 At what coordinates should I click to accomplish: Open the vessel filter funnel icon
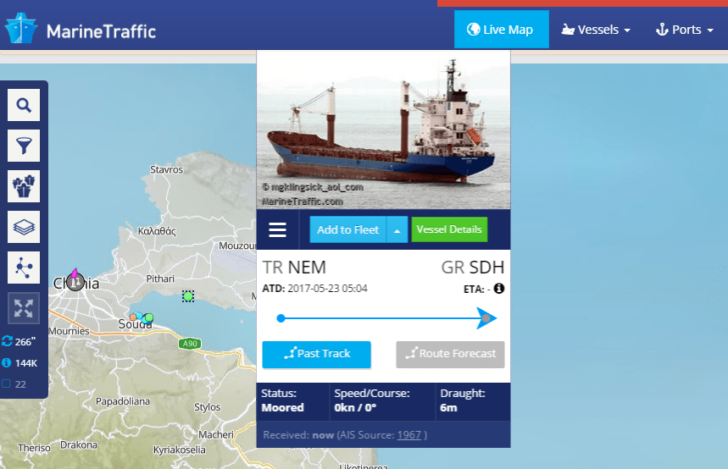[x=24, y=146]
